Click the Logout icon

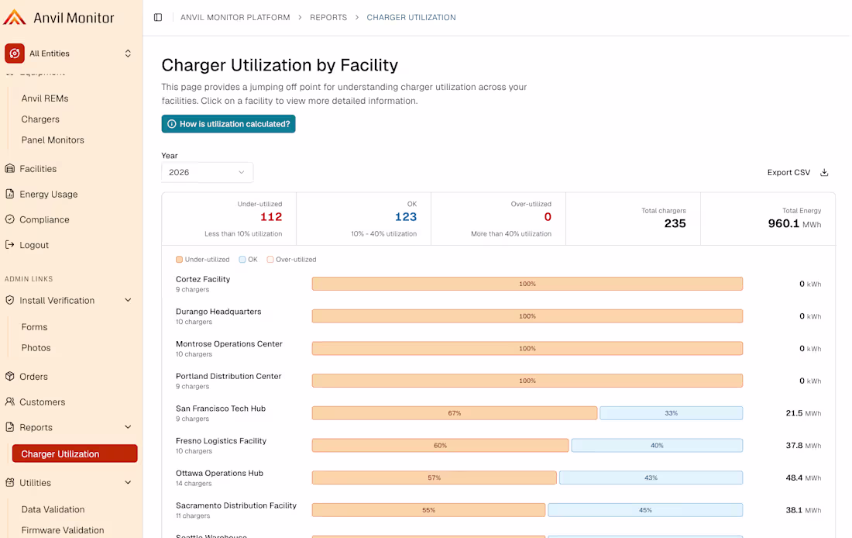pos(10,245)
